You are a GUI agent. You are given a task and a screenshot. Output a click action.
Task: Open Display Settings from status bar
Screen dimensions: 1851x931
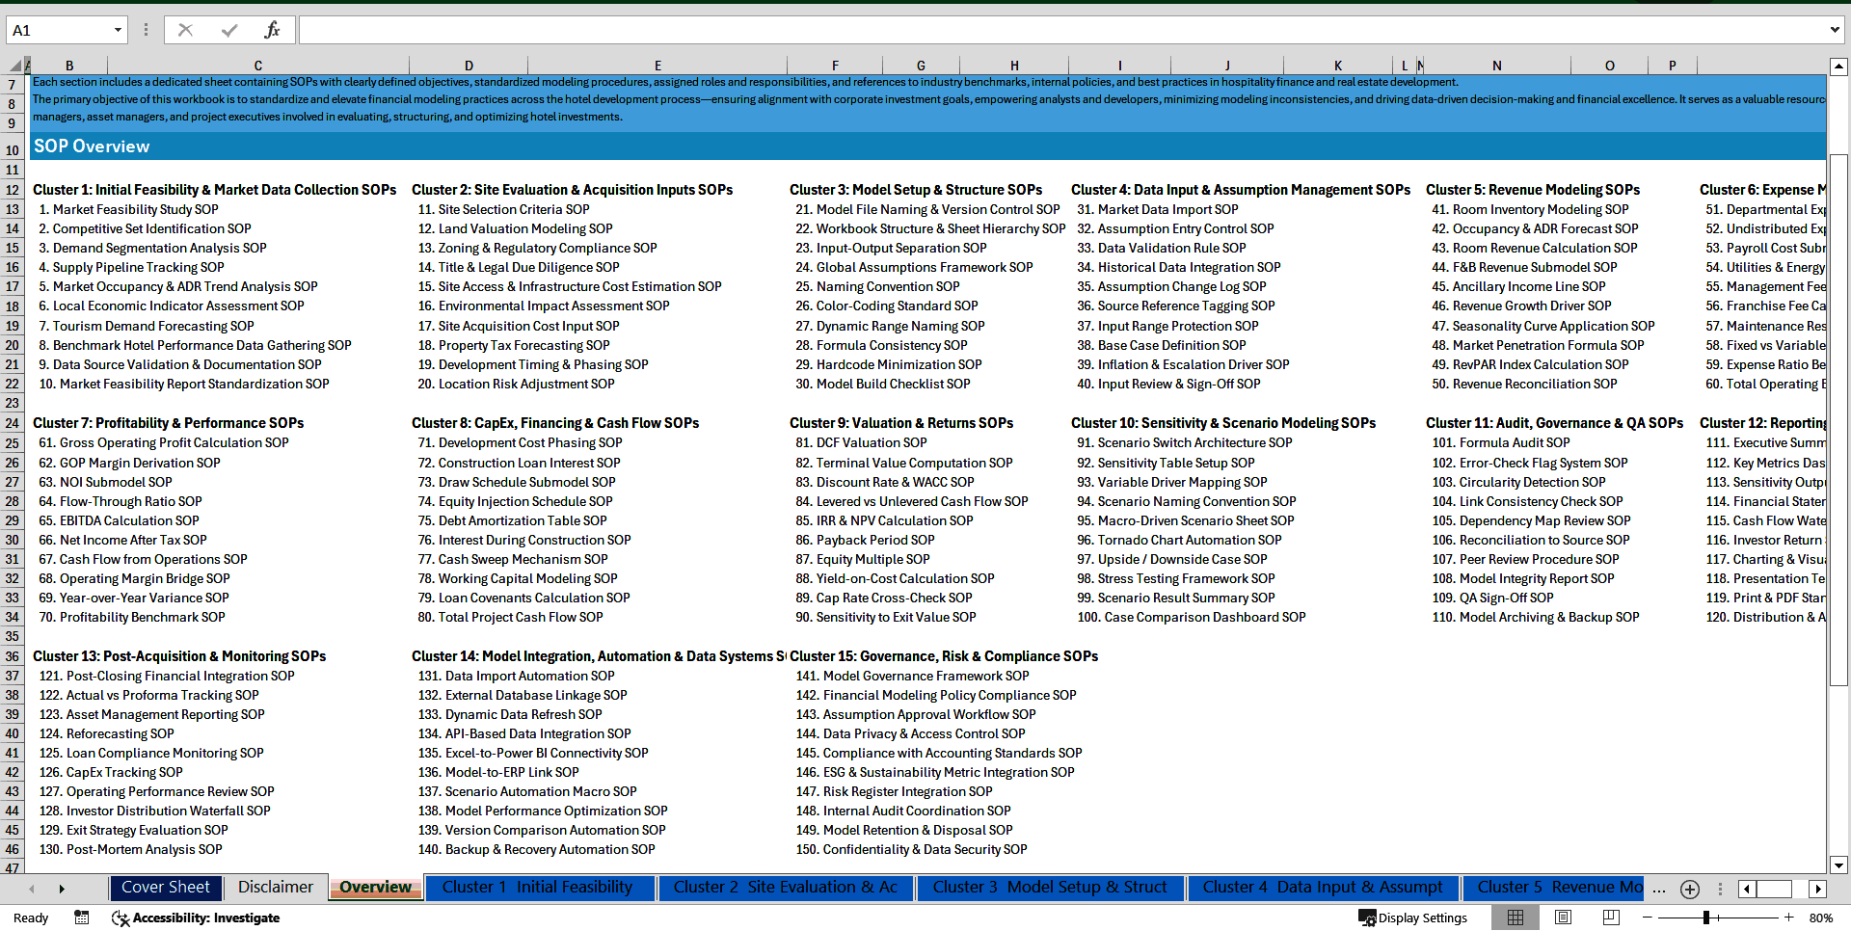click(x=1413, y=918)
